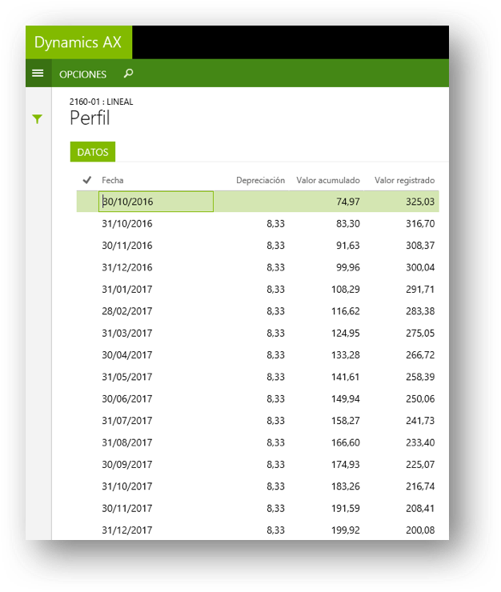
Task: Select the 28/02/2017 date cell
Action: point(127,311)
